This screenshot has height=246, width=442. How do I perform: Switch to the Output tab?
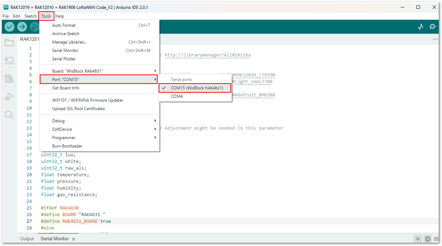click(27, 239)
